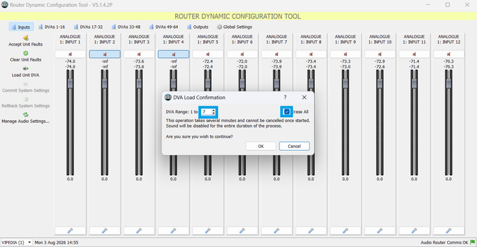477x247 pixels.
Task: Click Input 1 fader handle
Action: [70, 84]
